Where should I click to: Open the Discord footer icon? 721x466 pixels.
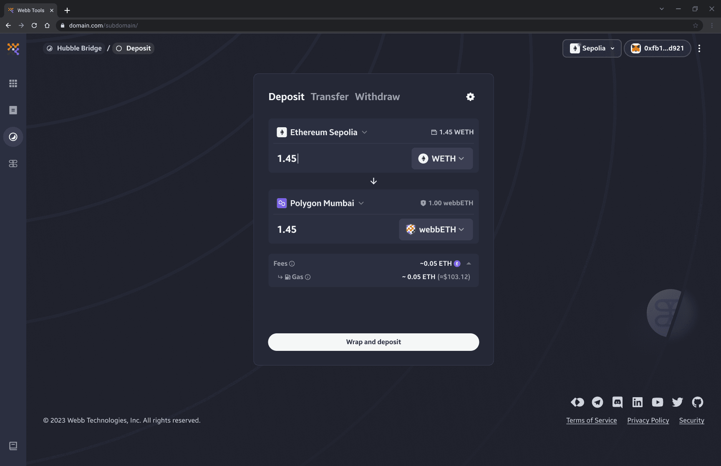[618, 402]
